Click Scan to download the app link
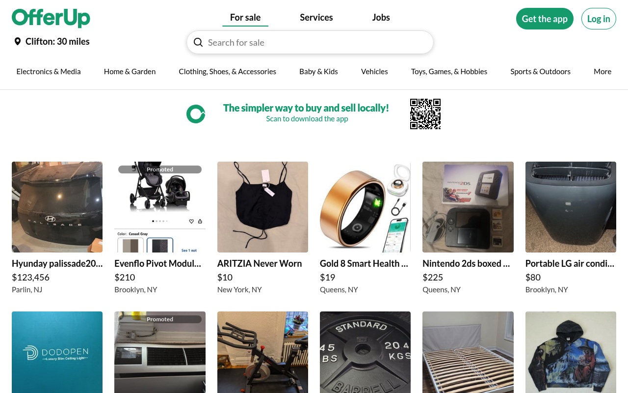This screenshot has width=628, height=393. pyautogui.click(x=307, y=119)
